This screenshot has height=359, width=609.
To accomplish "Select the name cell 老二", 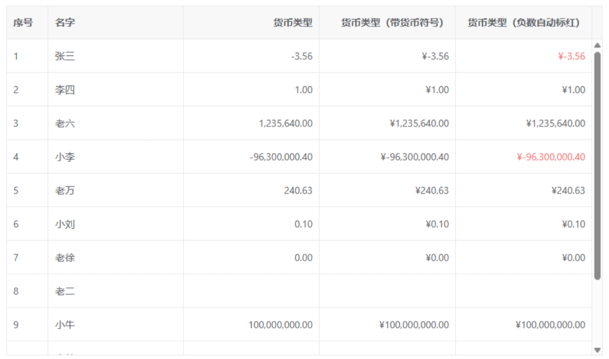I will click(116, 291).
